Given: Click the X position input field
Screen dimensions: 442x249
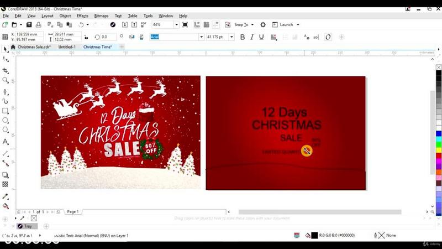Looking at the screenshot, I should pos(30,34).
